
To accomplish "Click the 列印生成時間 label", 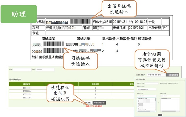I will [x=102, y=22].
